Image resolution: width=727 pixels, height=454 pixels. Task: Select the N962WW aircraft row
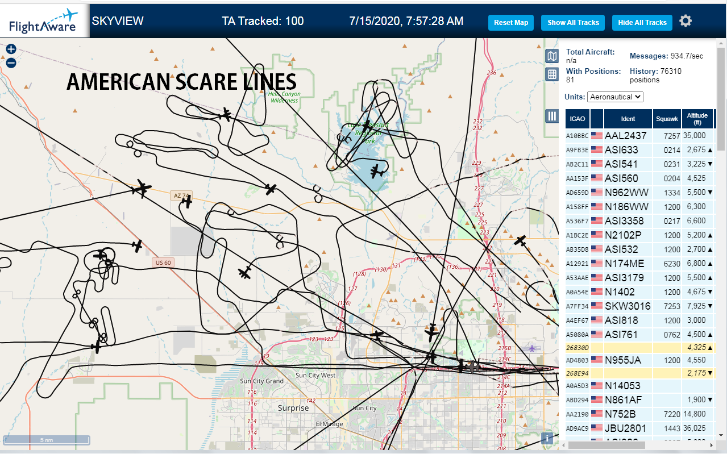point(639,193)
